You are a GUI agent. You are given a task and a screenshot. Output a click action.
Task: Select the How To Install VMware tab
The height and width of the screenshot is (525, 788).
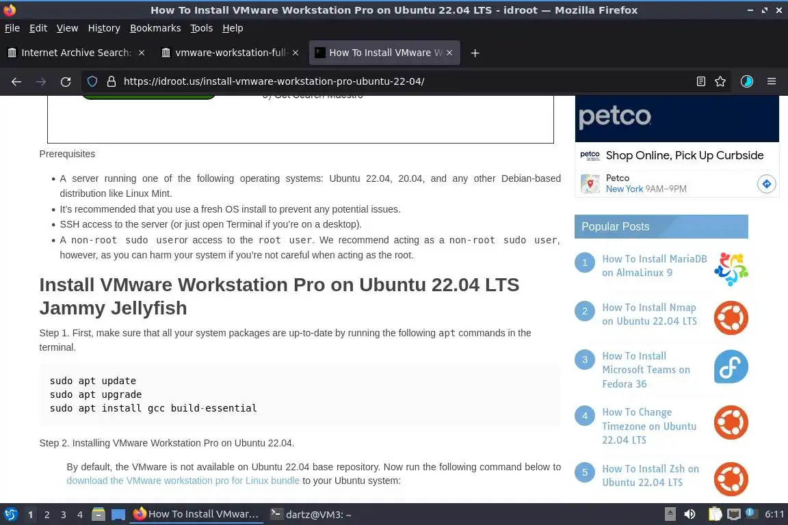384,53
